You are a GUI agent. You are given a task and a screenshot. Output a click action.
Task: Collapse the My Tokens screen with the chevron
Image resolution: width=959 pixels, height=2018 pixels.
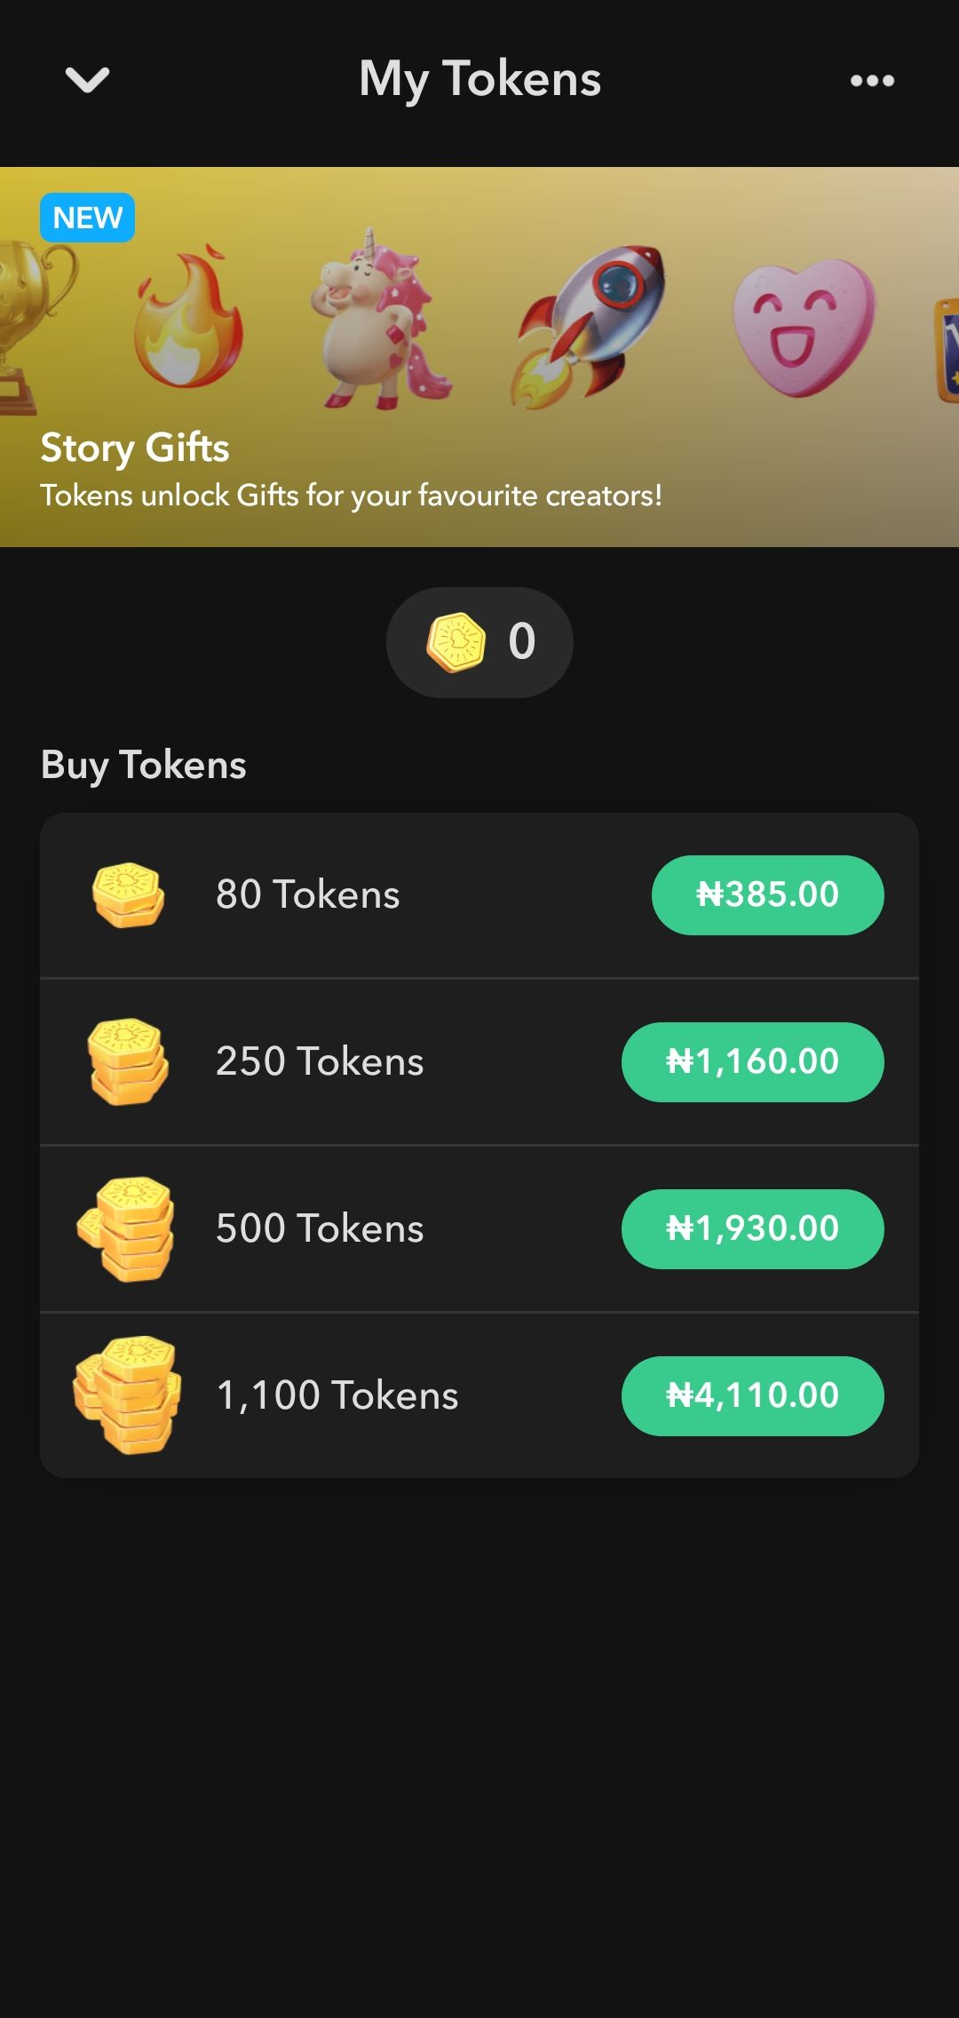click(87, 80)
